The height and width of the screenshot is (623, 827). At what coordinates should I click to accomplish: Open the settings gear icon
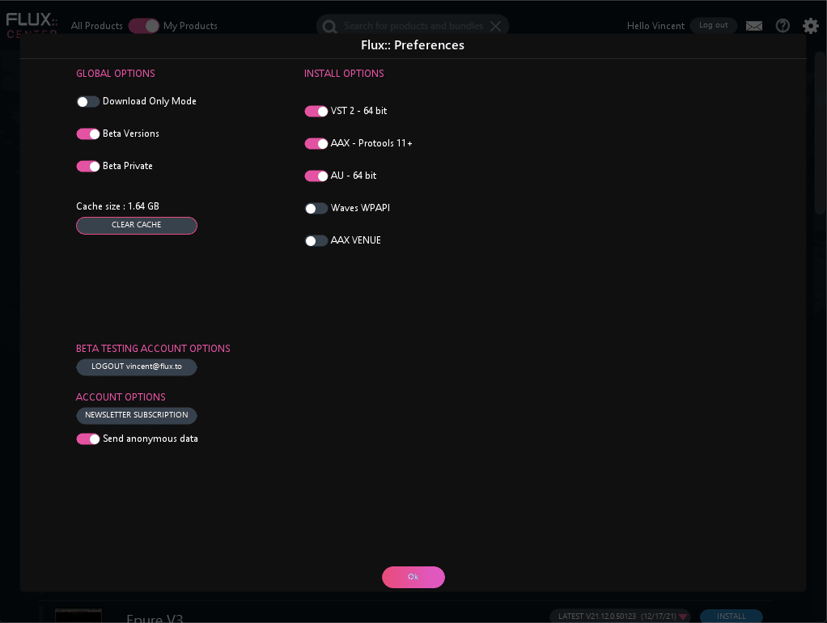(x=810, y=26)
